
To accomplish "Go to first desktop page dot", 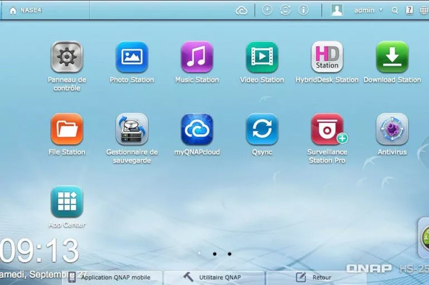I will pyautogui.click(x=199, y=253).
